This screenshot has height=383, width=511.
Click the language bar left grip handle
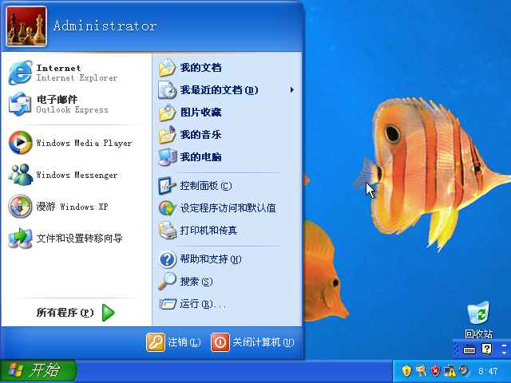[456, 349]
